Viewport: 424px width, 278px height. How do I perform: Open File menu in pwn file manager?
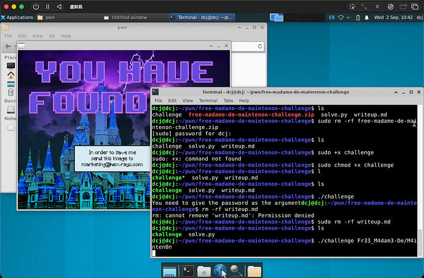[x=9, y=36]
